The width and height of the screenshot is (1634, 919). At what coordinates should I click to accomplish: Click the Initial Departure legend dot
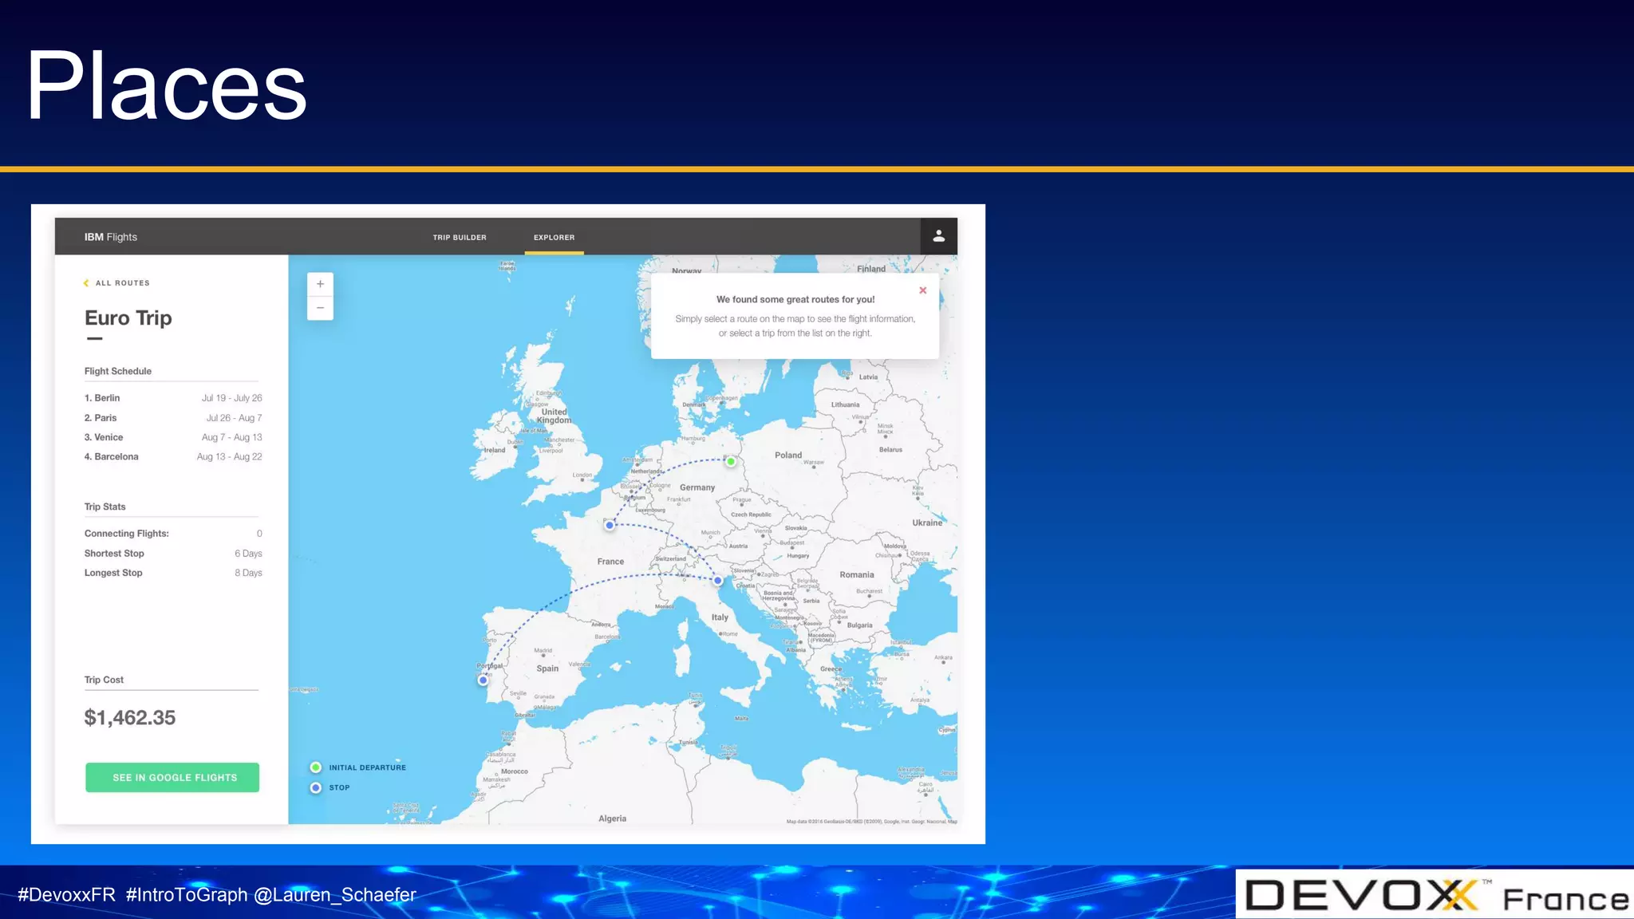tap(316, 767)
